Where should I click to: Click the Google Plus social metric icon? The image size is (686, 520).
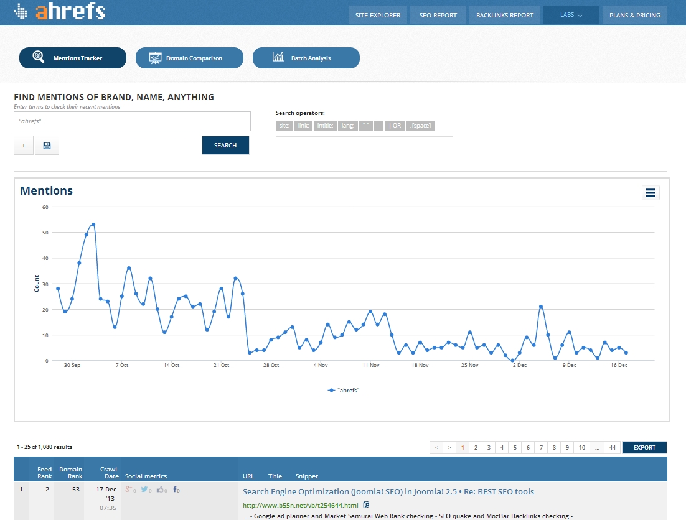click(x=130, y=490)
